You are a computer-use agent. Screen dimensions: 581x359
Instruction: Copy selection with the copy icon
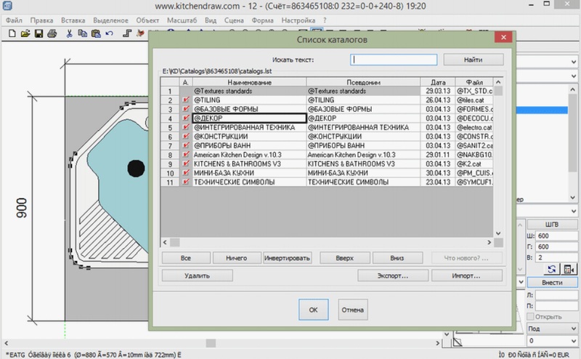82,33
